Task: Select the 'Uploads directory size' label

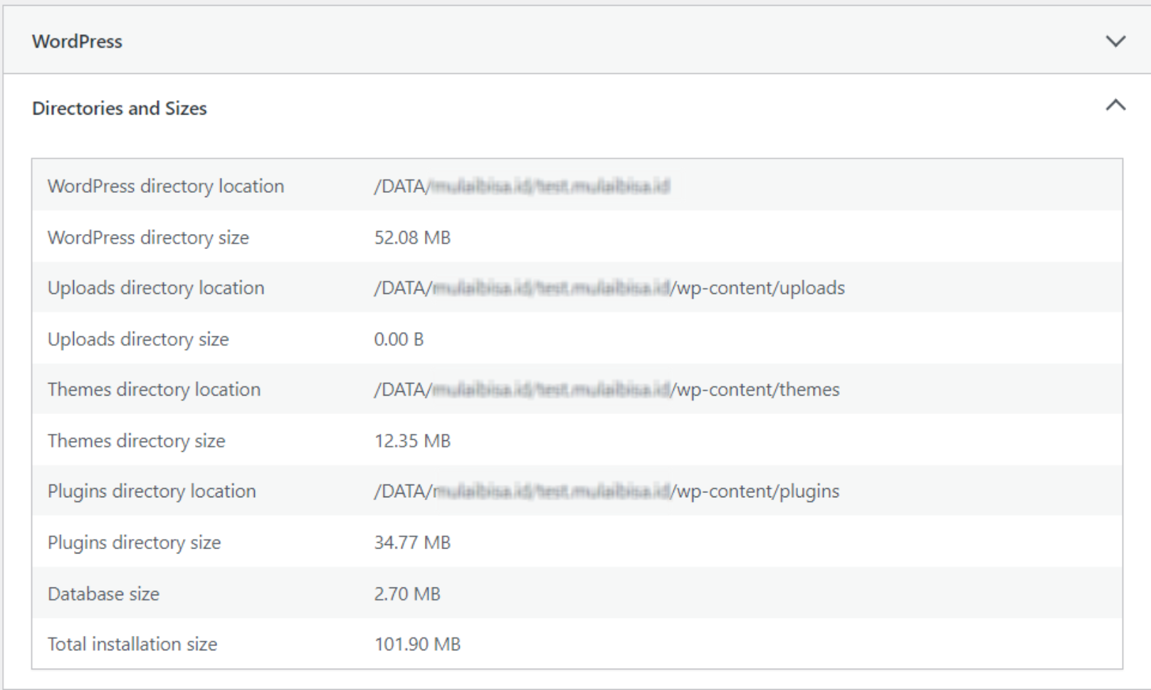Action: point(138,339)
